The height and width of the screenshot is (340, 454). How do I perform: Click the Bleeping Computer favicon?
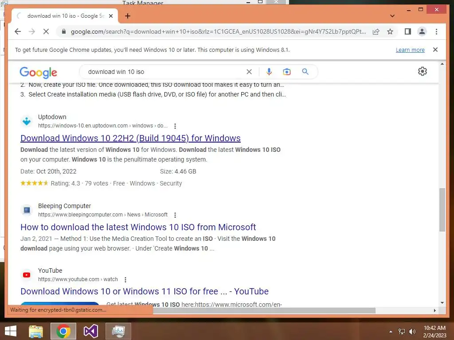point(27,210)
